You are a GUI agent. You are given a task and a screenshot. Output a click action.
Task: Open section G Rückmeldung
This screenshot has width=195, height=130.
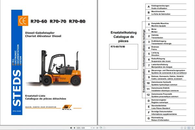pos(166,119)
